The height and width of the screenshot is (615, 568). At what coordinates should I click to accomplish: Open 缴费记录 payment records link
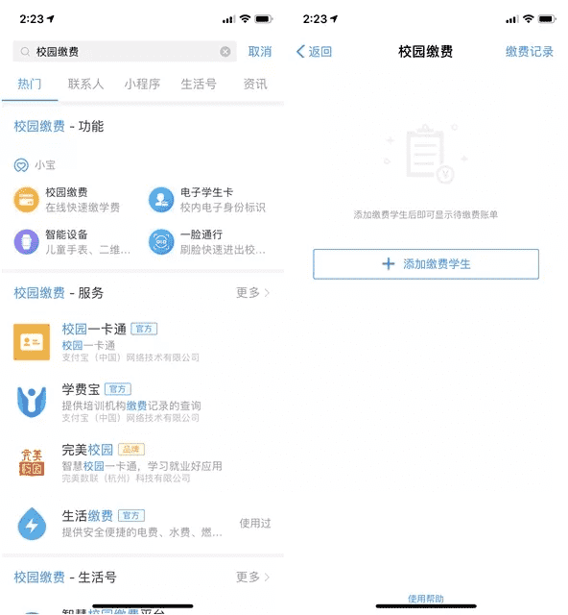tap(530, 51)
